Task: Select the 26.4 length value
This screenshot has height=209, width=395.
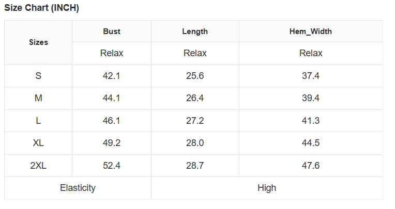Action: [195, 98]
